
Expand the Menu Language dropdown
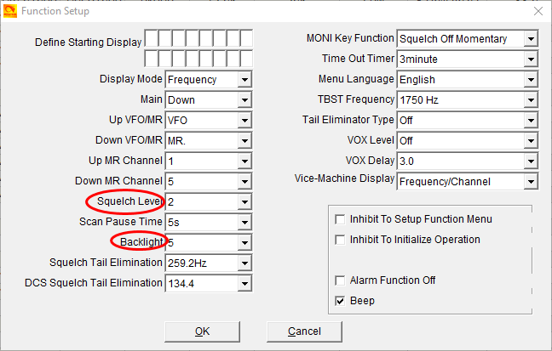point(531,80)
